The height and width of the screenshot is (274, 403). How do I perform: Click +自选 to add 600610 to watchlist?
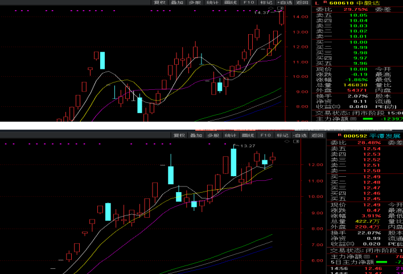pos(285,2)
